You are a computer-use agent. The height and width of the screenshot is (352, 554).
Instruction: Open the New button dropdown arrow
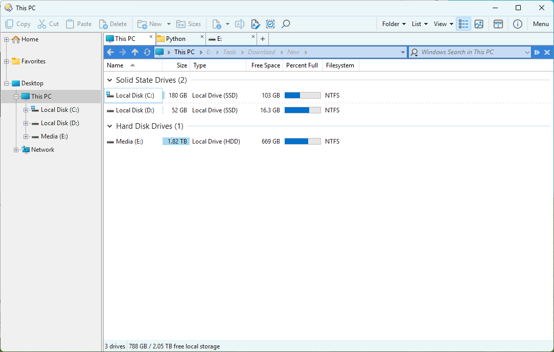[169, 24]
